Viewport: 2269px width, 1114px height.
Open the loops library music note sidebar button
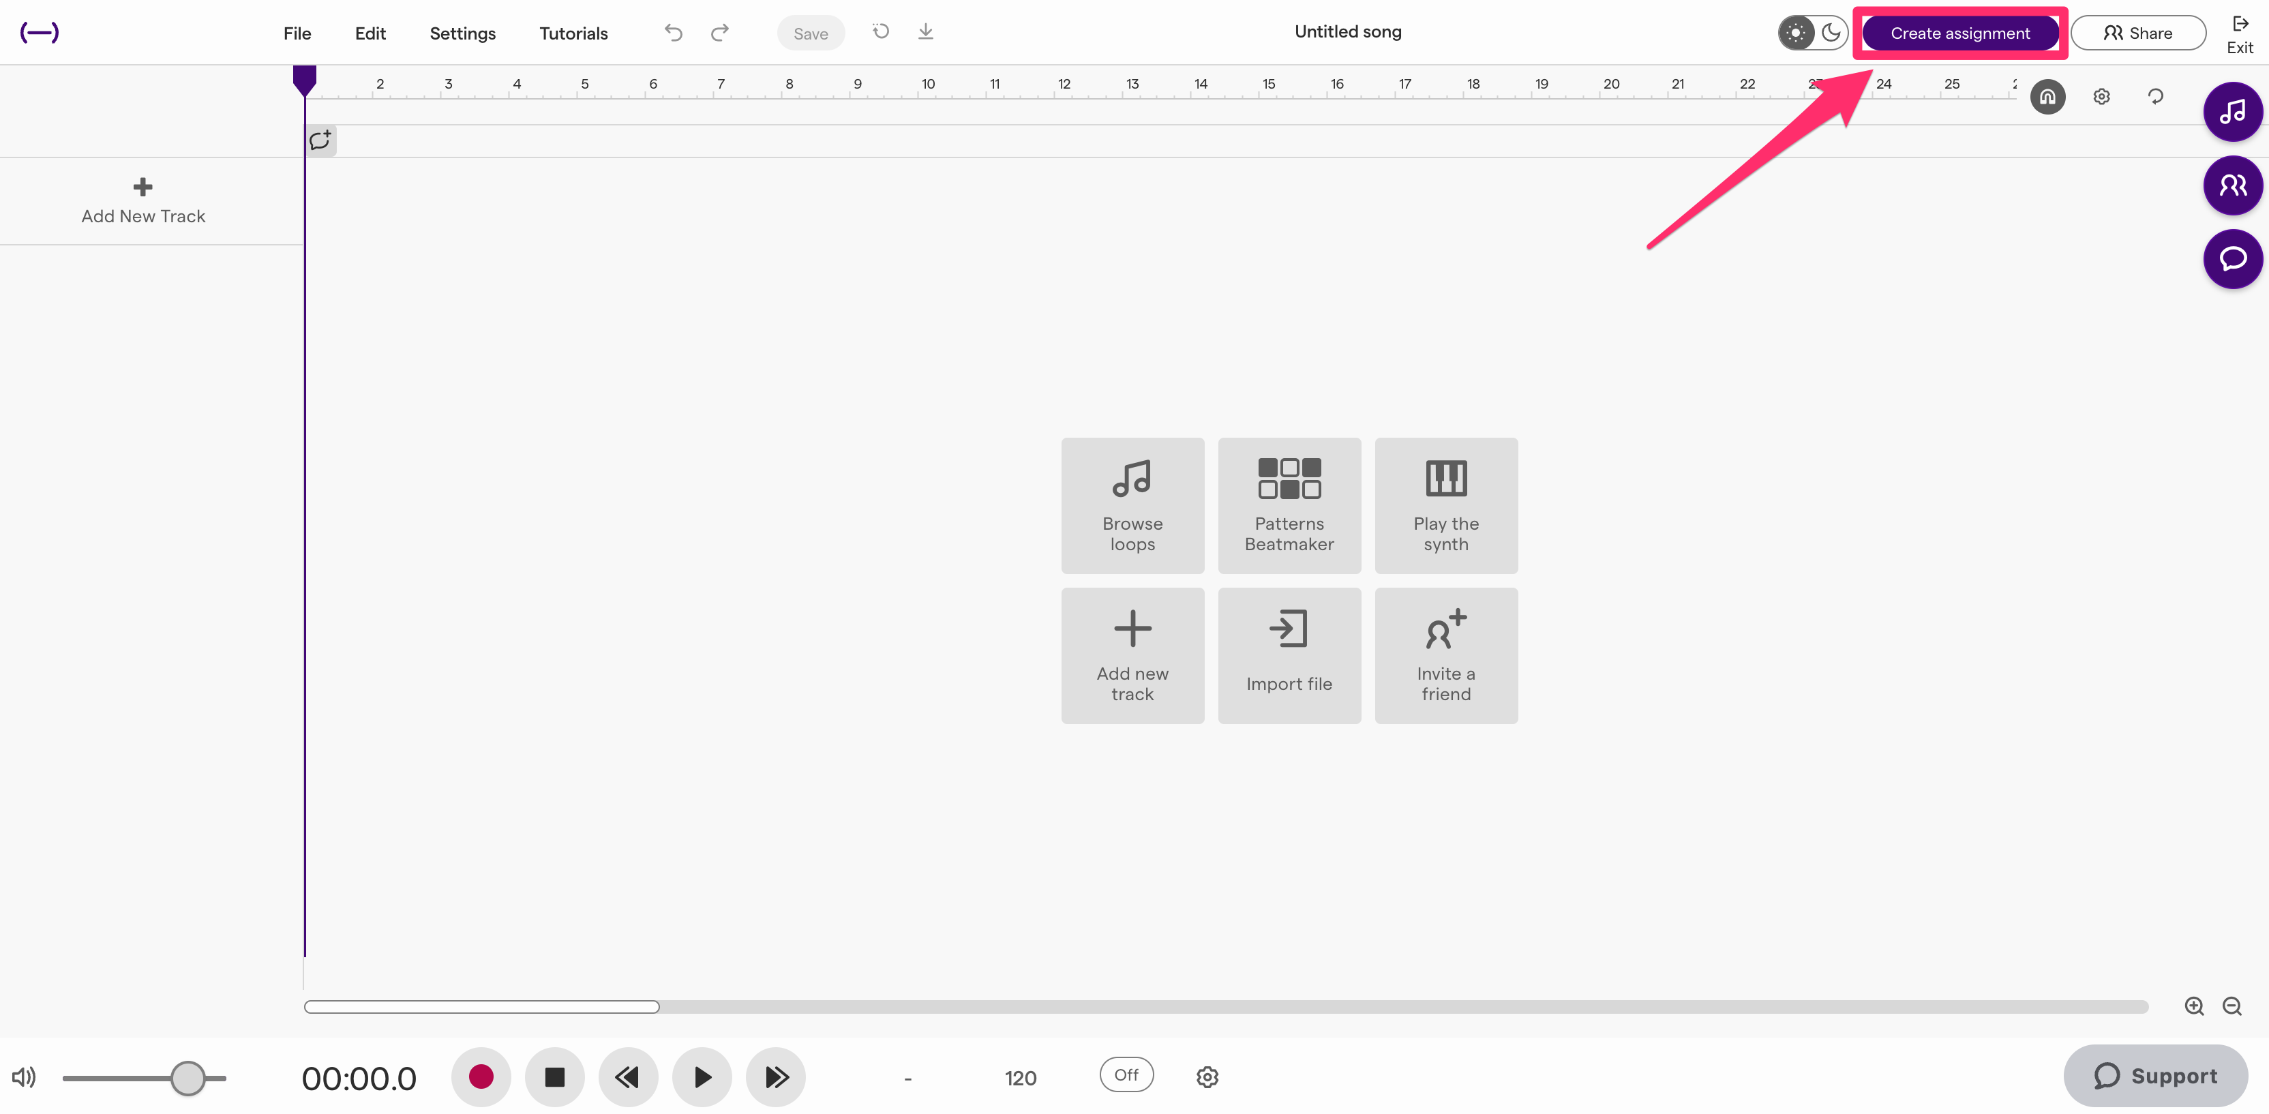[x=2232, y=112]
